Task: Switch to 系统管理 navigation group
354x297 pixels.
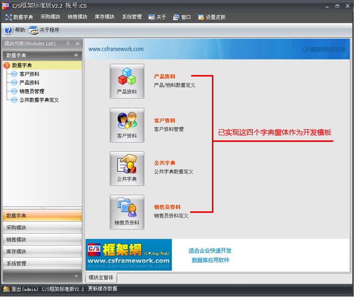Action: point(41,264)
